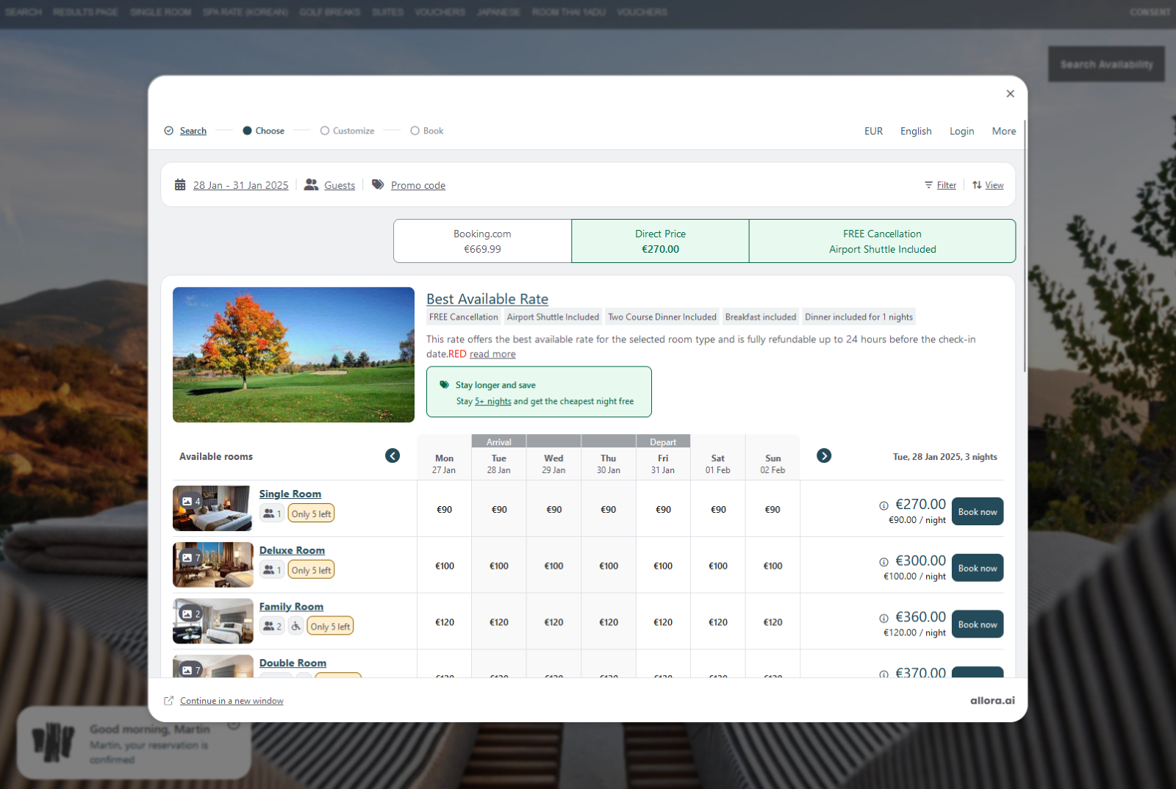Close the booking modal with X
The image size is (1176, 789).
coord(1010,93)
